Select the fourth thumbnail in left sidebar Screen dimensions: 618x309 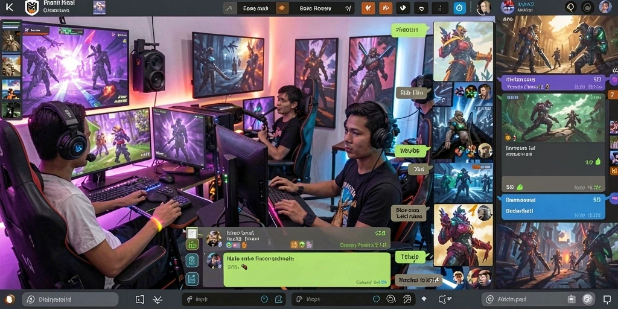coord(11,110)
